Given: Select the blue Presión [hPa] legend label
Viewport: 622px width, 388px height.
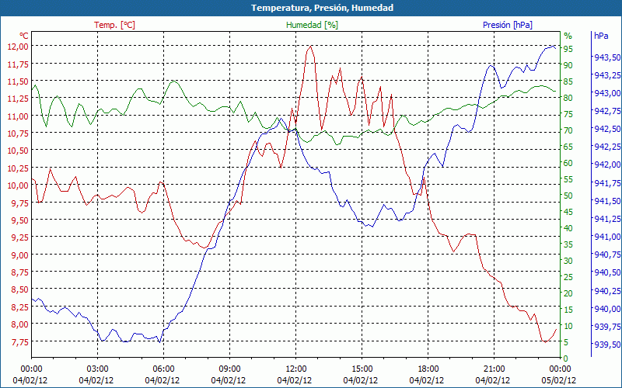Looking at the screenshot, I should (508, 25).
